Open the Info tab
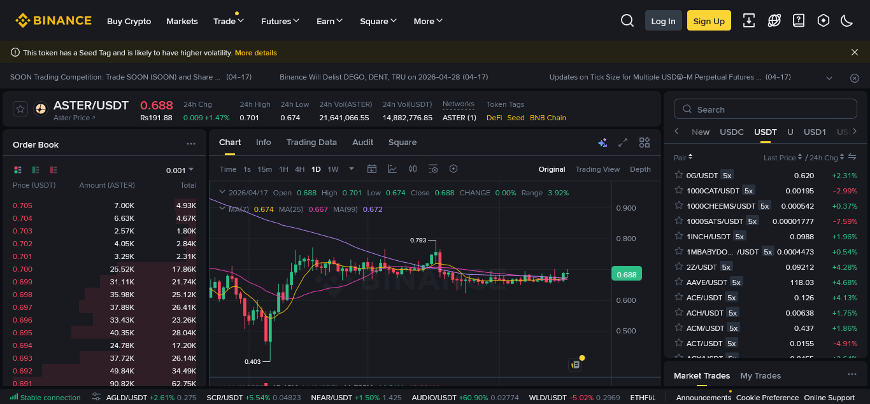870x404 pixels. pos(263,142)
